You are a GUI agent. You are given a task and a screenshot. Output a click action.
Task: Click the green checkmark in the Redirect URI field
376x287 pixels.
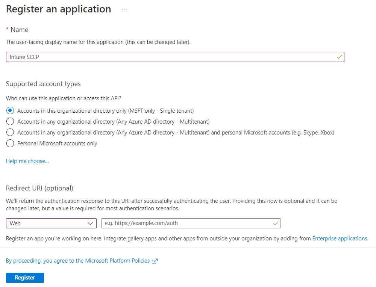(x=276, y=223)
